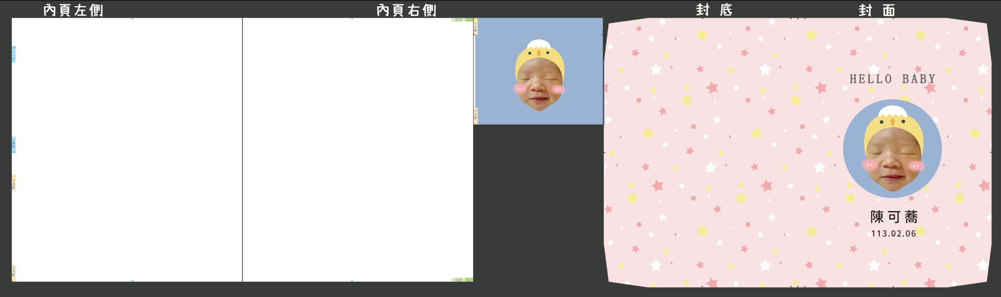
Task: Click the 封底 heading label
Action: (x=714, y=10)
